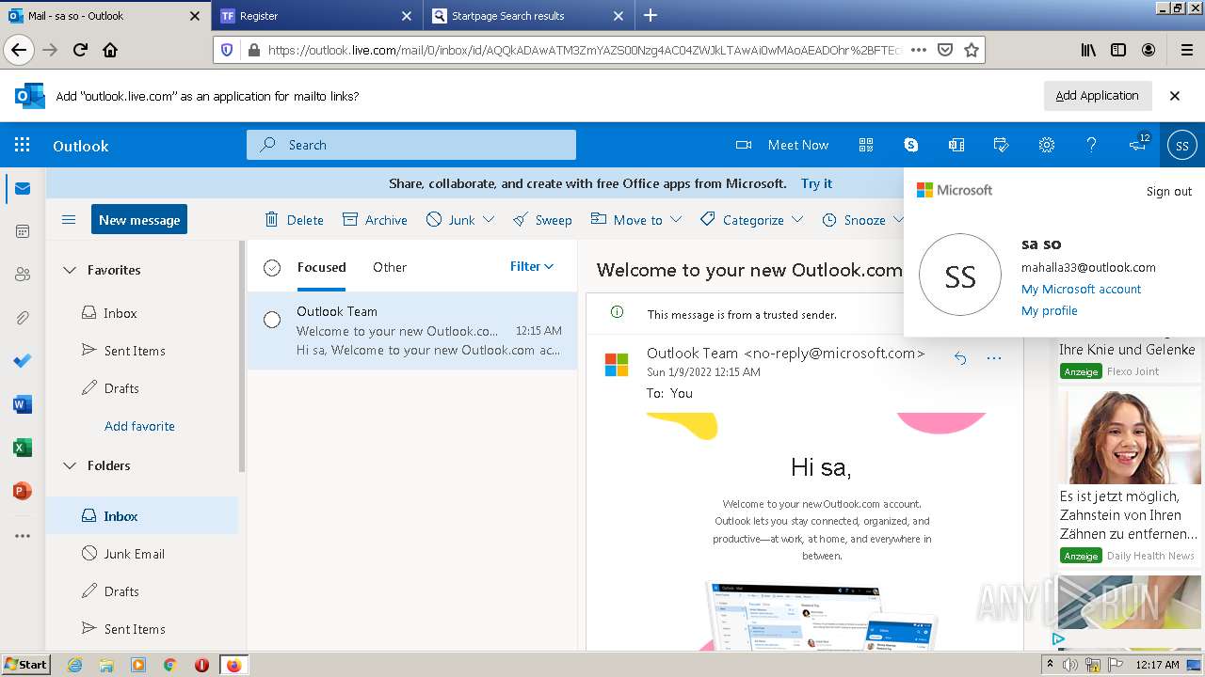
Task: Collapse the Folders section
Action: click(x=70, y=465)
